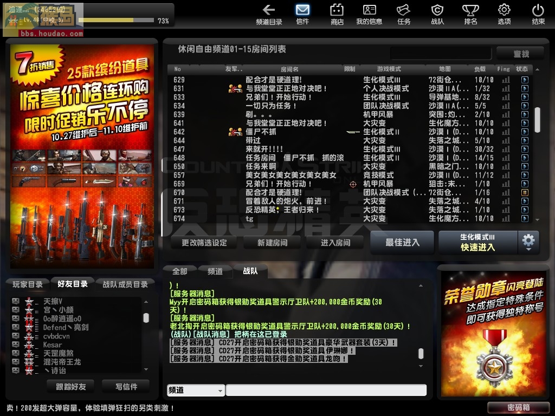This screenshot has height=416, width=555.
Task: Click the friend list scroll-up arrow
Action: pos(146,302)
